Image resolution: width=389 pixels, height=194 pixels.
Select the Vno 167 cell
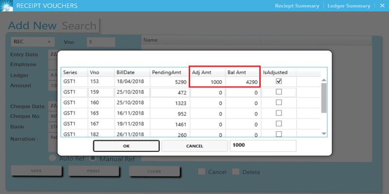pyautogui.click(x=101, y=124)
